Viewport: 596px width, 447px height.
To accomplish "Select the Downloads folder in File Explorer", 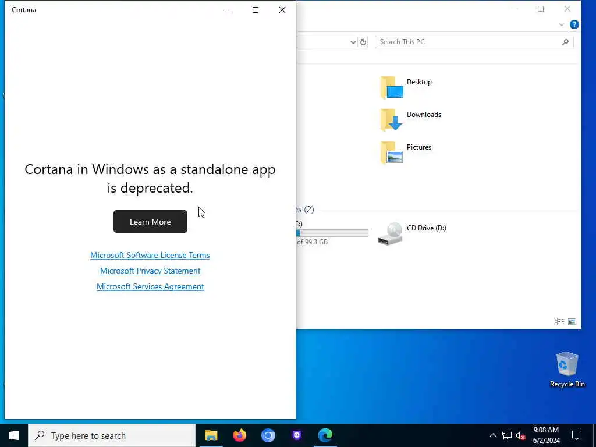I will coord(411,120).
